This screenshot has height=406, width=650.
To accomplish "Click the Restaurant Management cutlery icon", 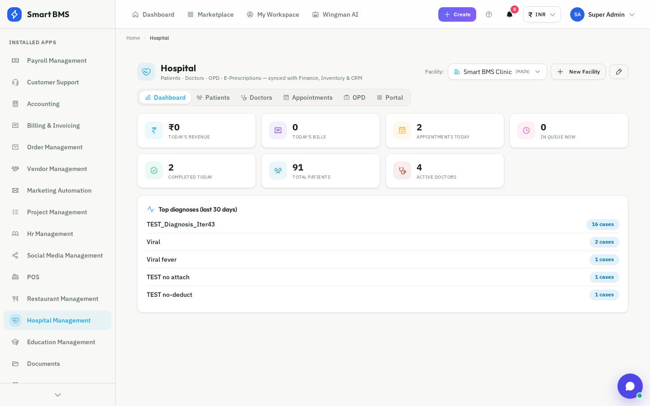I will (15, 299).
